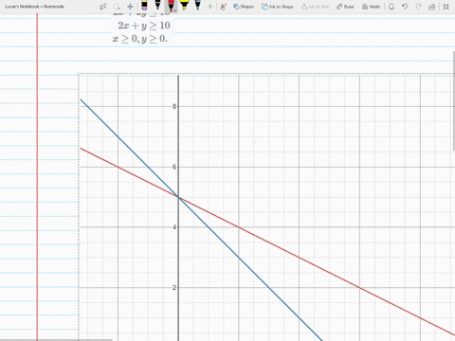Enter full screen mode
The image size is (455, 341).
[x=446, y=7]
